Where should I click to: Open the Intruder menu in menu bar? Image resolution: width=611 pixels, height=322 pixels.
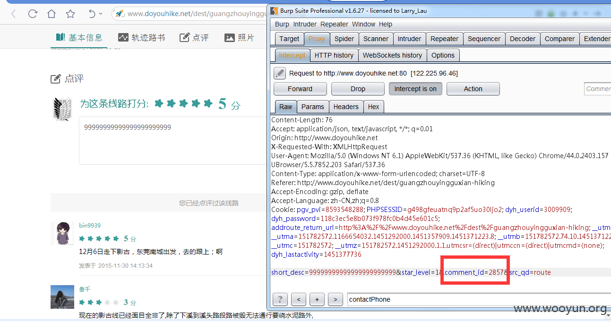pyautogui.click(x=305, y=24)
